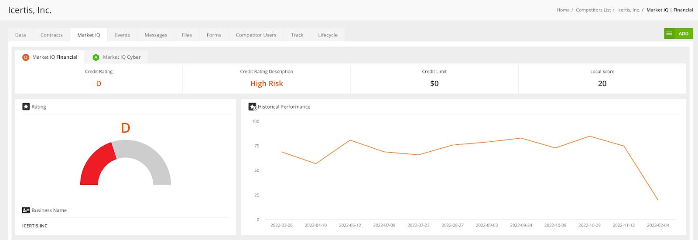This screenshot has width=698, height=240.
Task: Open the Track tab
Action: point(297,35)
